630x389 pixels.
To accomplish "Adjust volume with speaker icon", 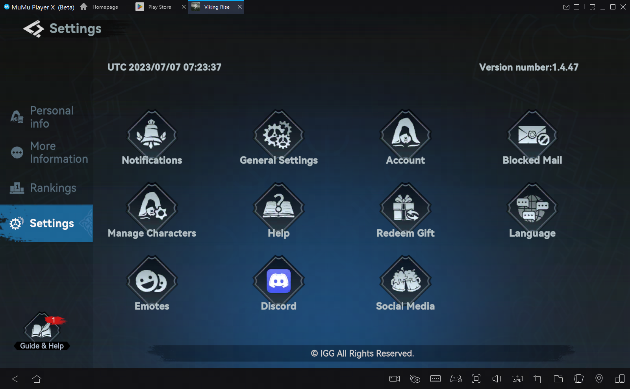I will click(x=497, y=379).
